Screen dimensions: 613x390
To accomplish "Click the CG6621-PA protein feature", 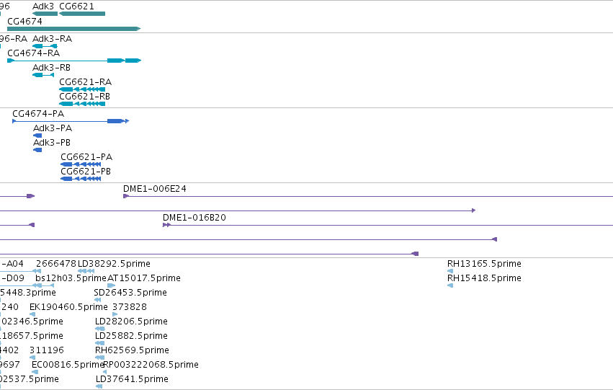I will pos(81,164).
